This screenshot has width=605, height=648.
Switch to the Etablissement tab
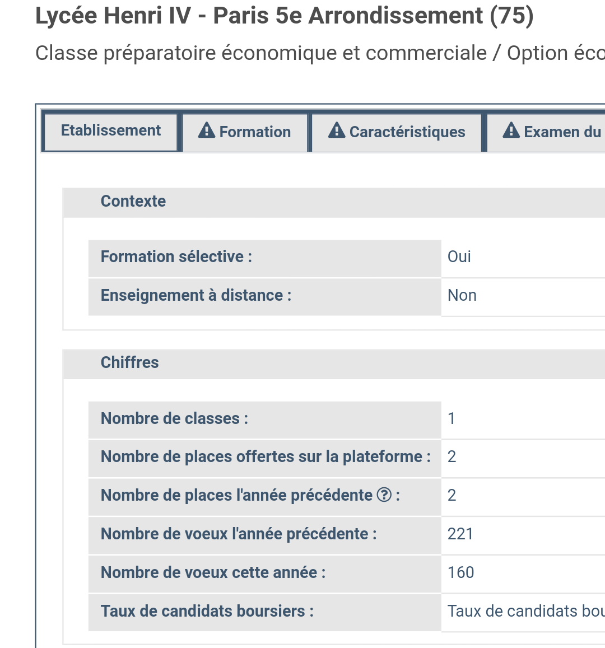(x=111, y=130)
